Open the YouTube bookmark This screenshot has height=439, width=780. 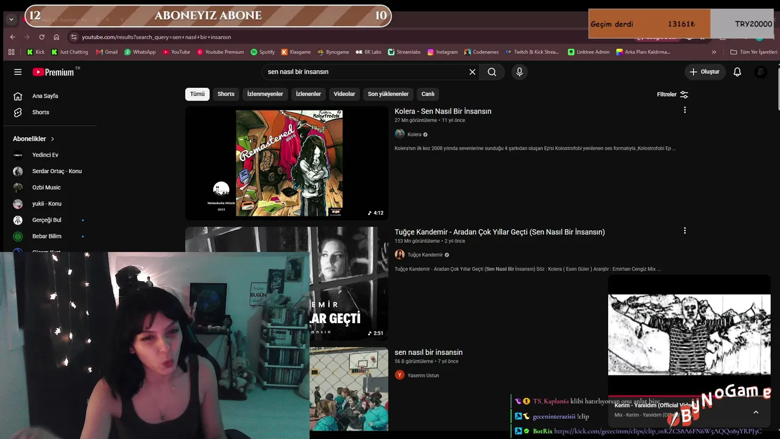(x=176, y=52)
